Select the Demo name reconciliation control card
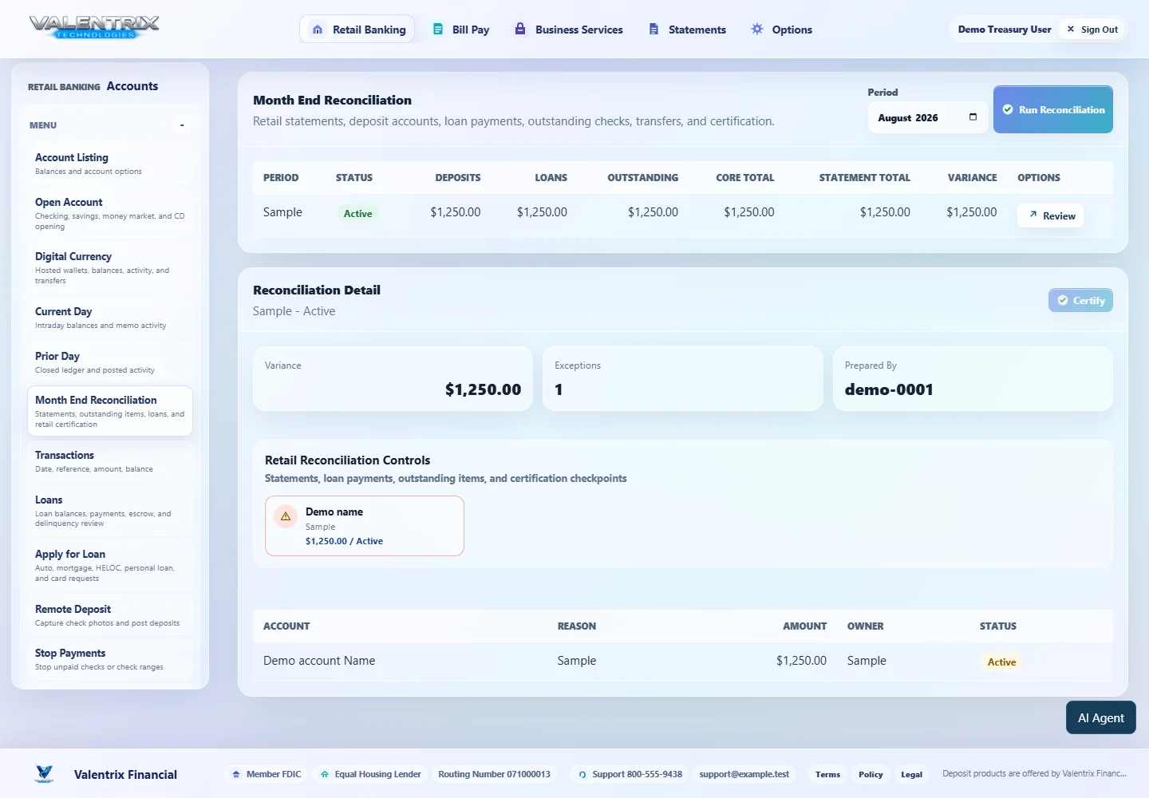1149x798 pixels. click(365, 526)
